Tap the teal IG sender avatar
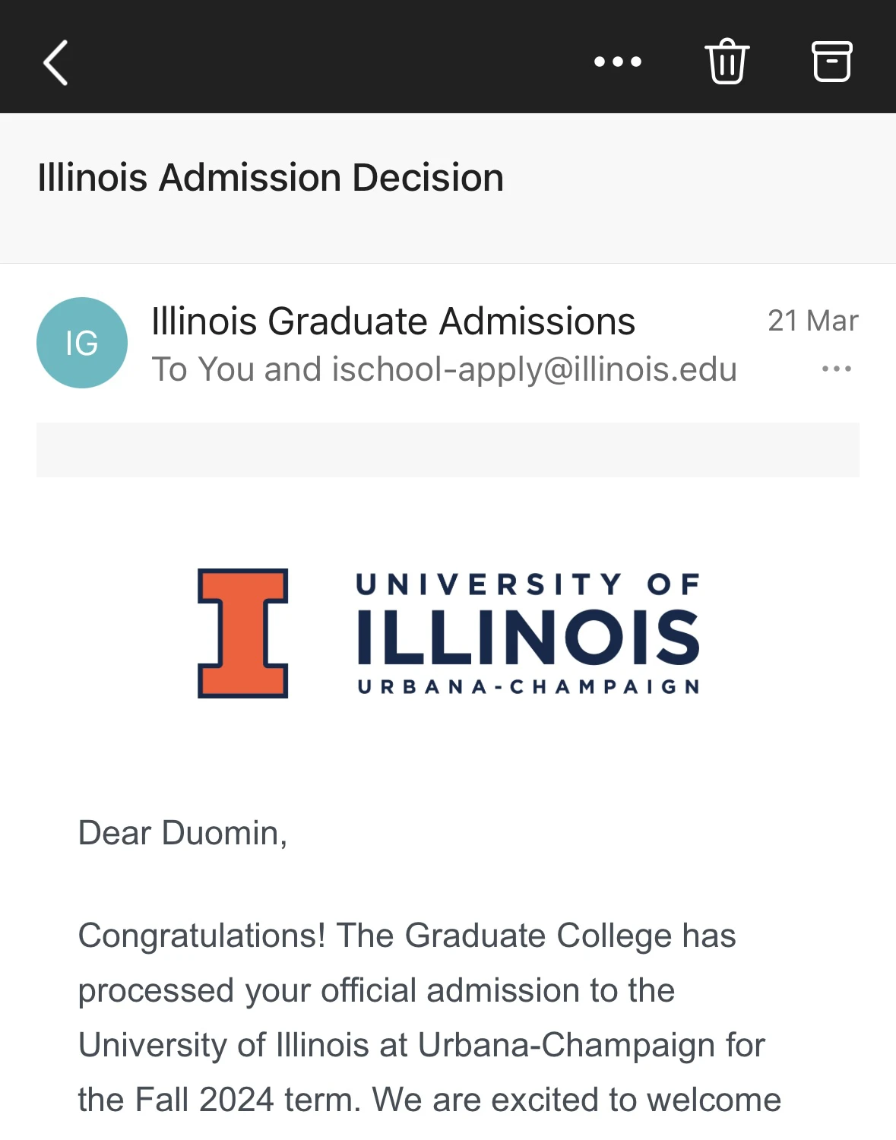The height and width of the screenshot is (1140, 896). pyautogui.click(x=82, y=343)
